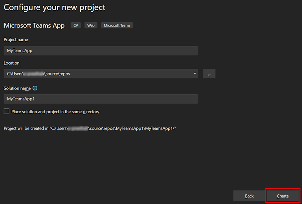The image size is (302, 204).
Task: Click the Solution name label
Action: coord(17,88)
